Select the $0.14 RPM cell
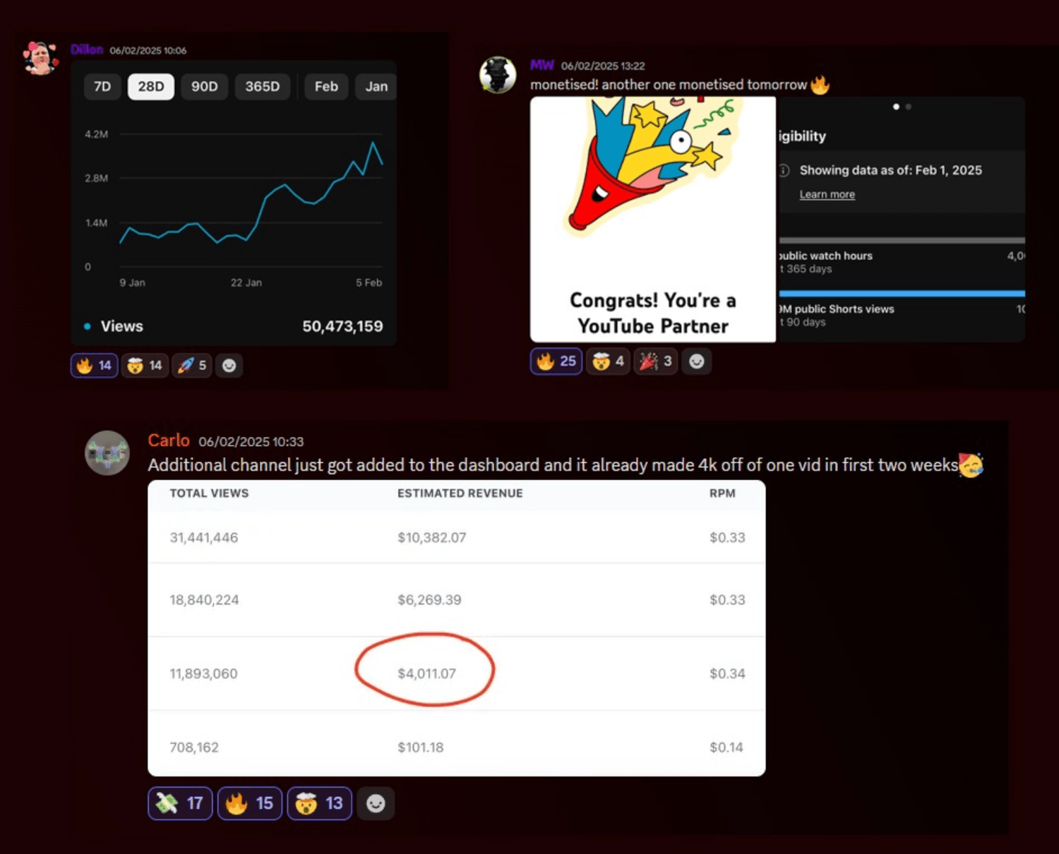 [x=726, y=747]
